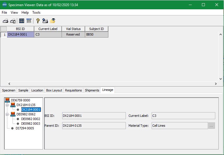The width and height of the screenshot is (224, 155).
Task: Click the graduation cap folder icon
Action: click(x=53, y=21)
